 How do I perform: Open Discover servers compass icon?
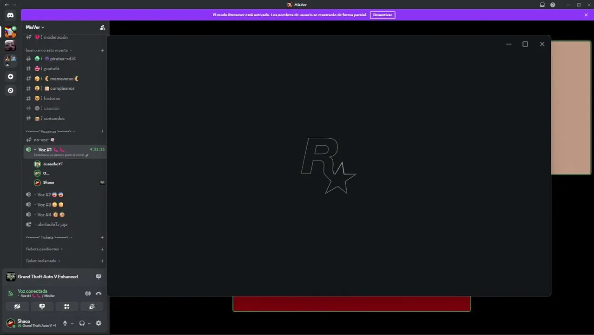pyautogui.click(x=10, y=90)
